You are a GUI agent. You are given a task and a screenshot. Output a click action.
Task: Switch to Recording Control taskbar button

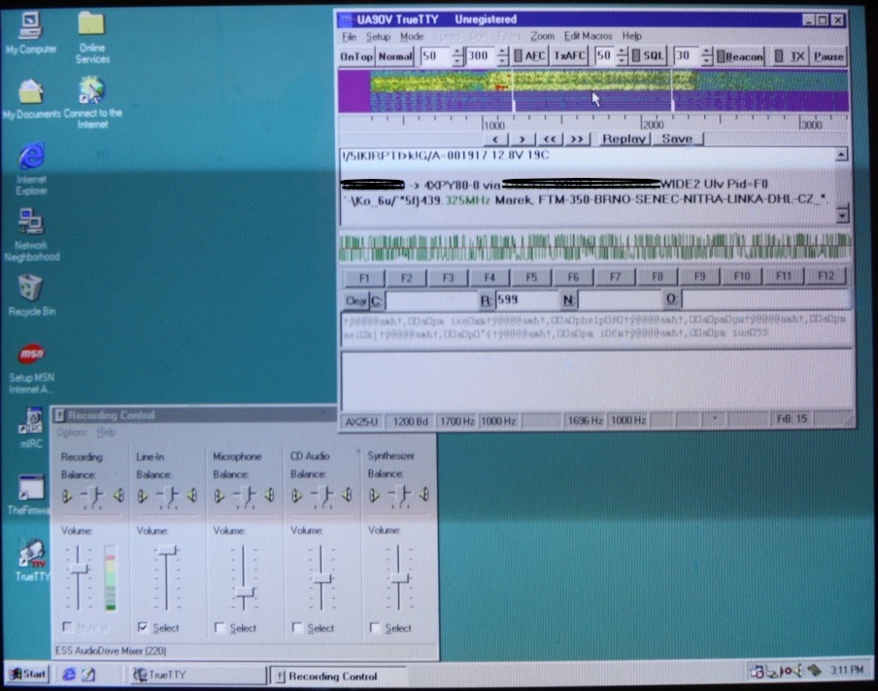337,676
